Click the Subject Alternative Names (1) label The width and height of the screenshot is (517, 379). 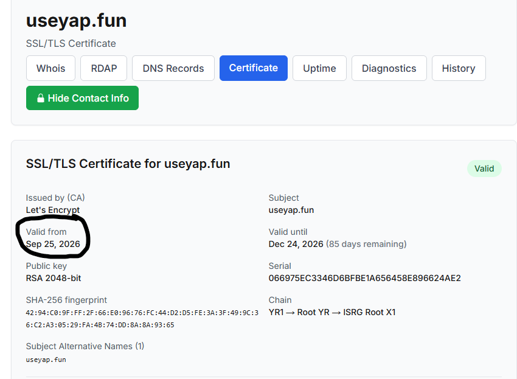[x=85, y=346]
